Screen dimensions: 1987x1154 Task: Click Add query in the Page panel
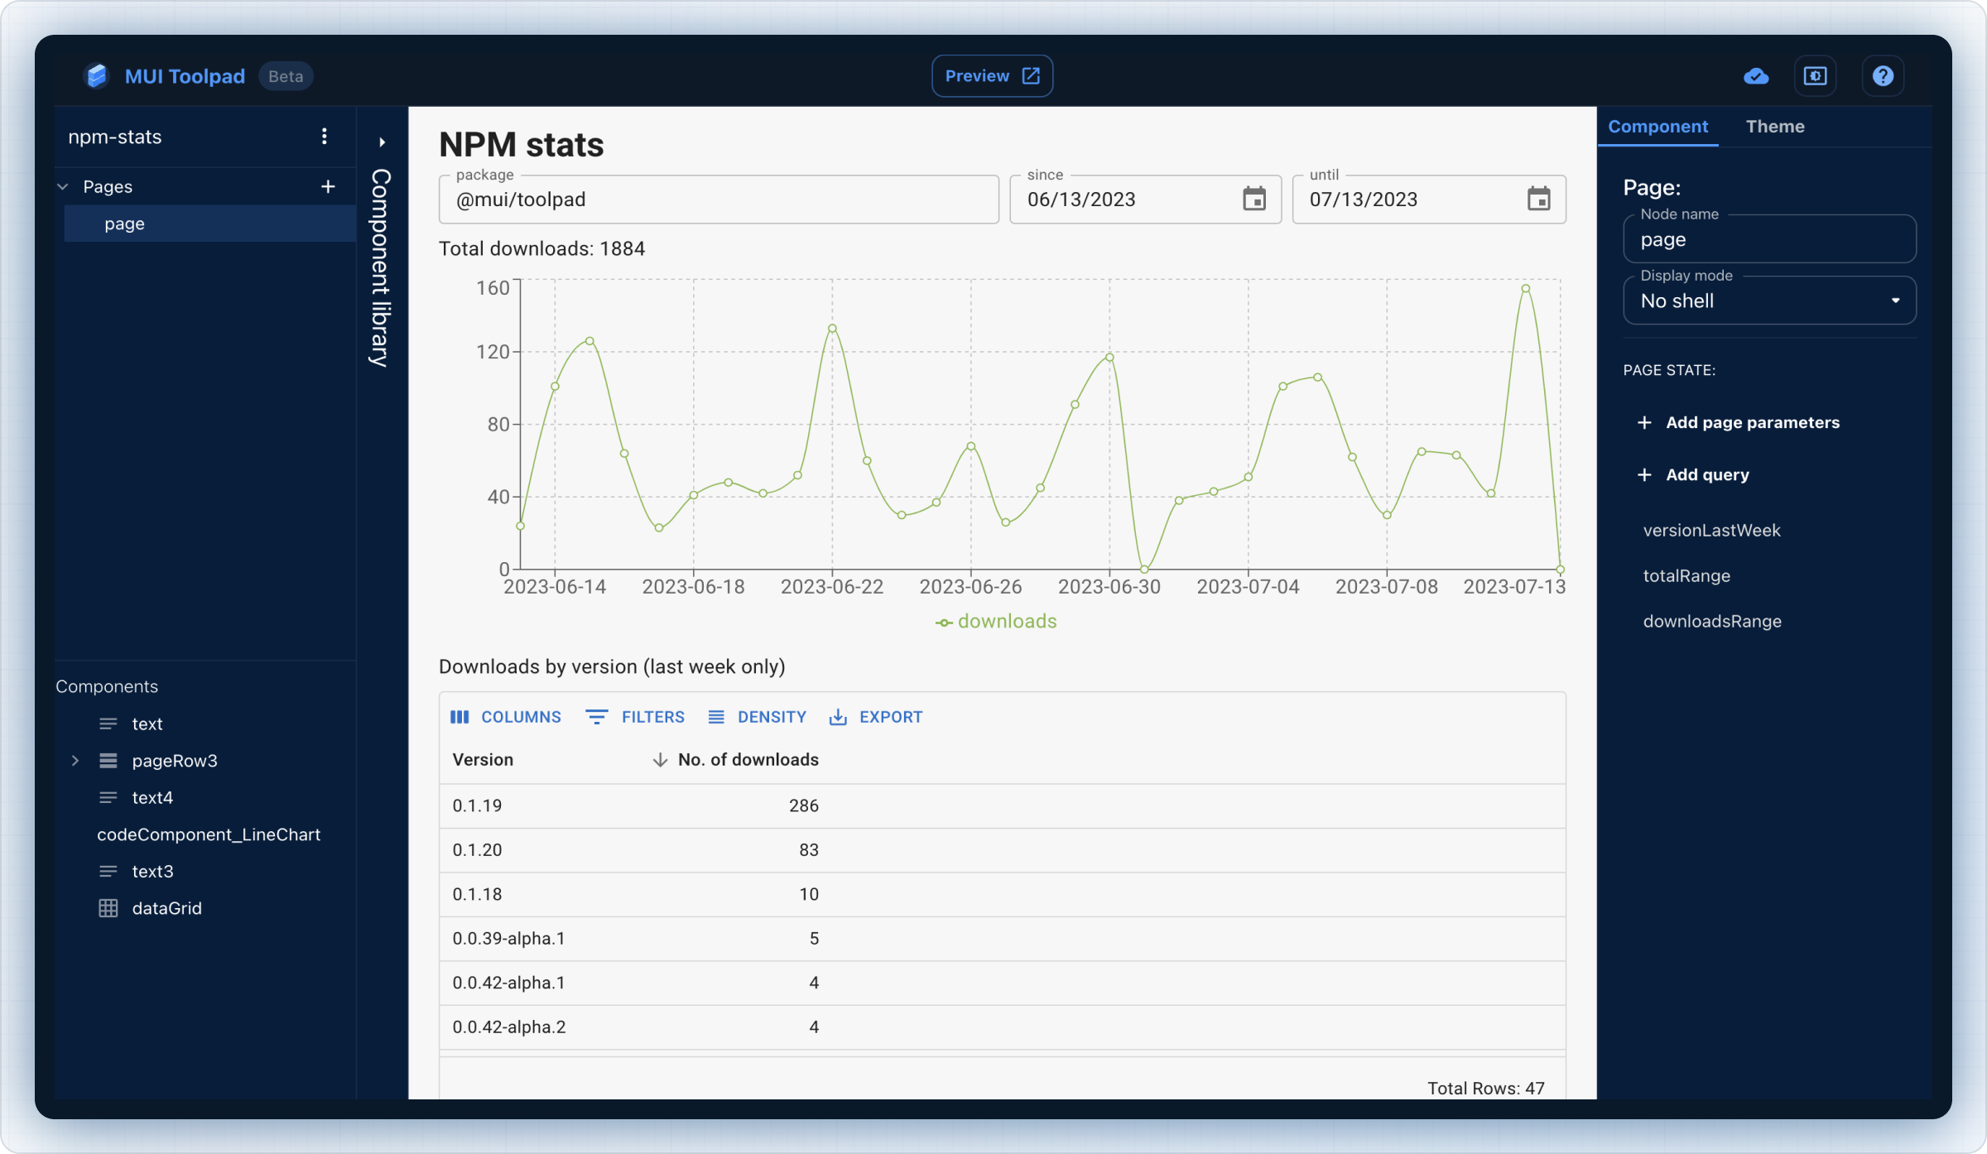click(1692, 474)
